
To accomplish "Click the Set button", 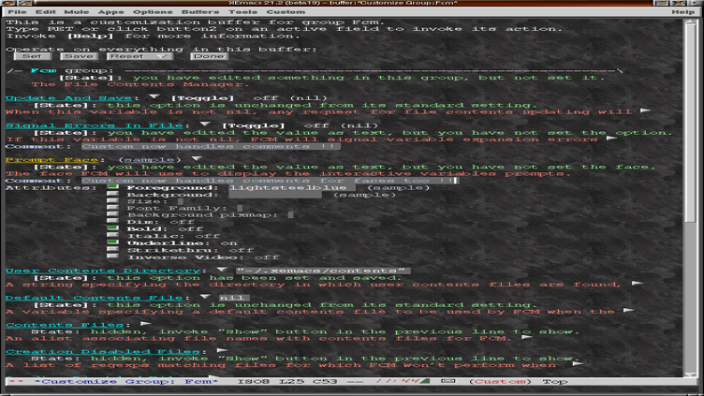I will tap(33, 56).
